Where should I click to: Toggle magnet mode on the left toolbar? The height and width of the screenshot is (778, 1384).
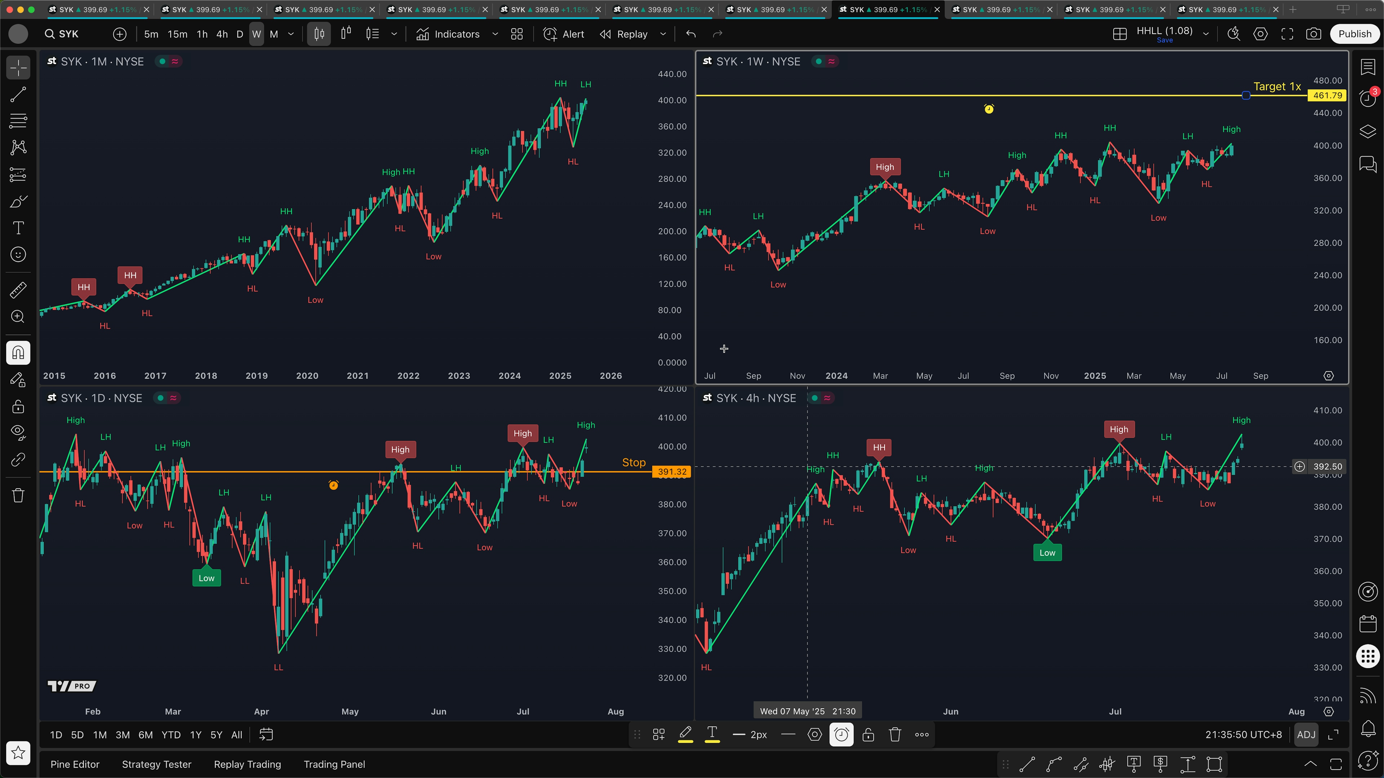point(18,353)
